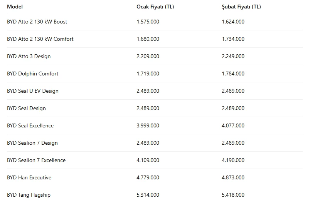Select the 4.190.000 February price cell
Screen dimensions: 313x204
(x=233, y=160)
